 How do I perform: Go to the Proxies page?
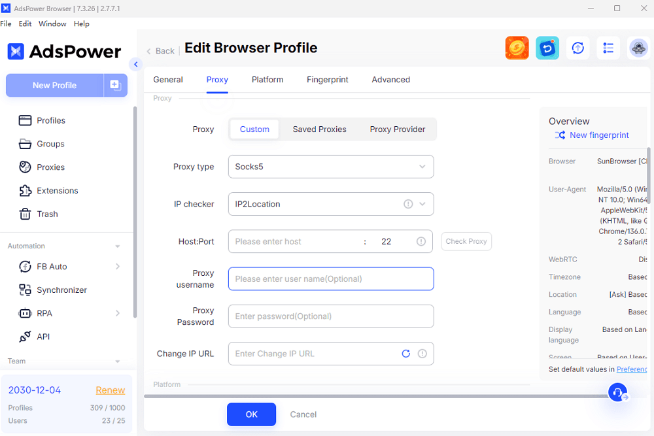point(42,167)
